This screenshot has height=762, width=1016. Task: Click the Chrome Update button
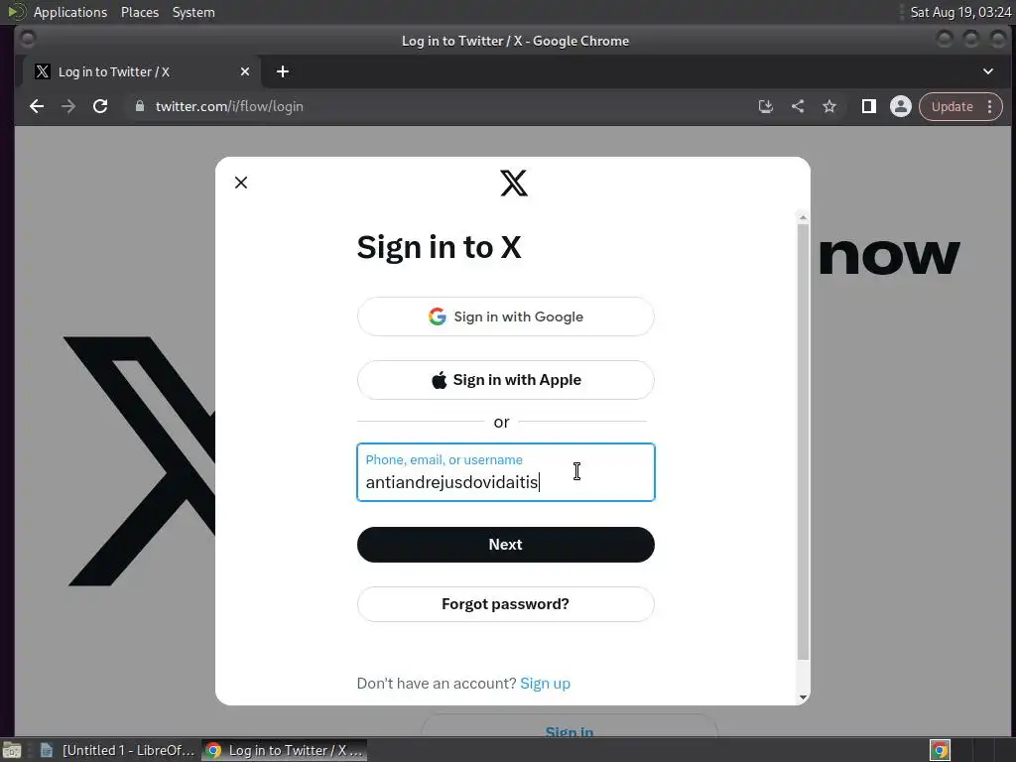(x=952, y=106)
